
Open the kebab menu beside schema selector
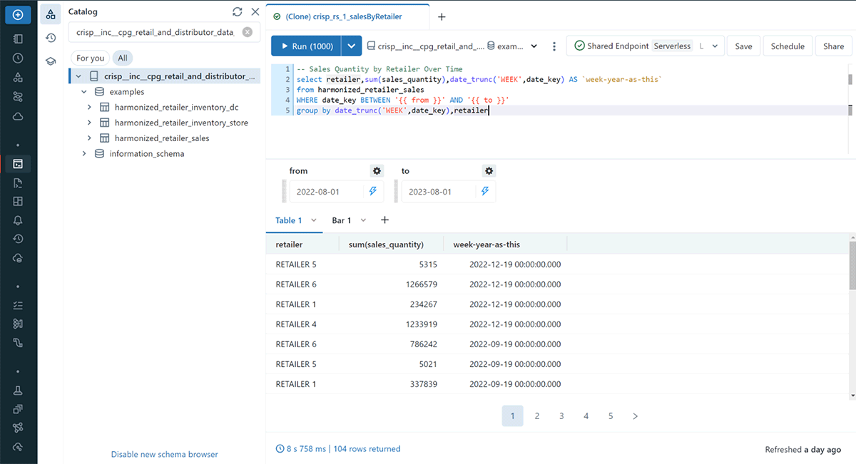click(x=554, y=46)
